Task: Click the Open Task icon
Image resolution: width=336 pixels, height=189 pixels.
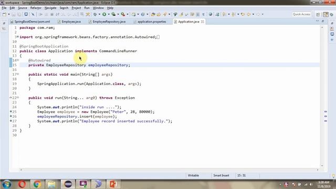Action: [159, 14]
